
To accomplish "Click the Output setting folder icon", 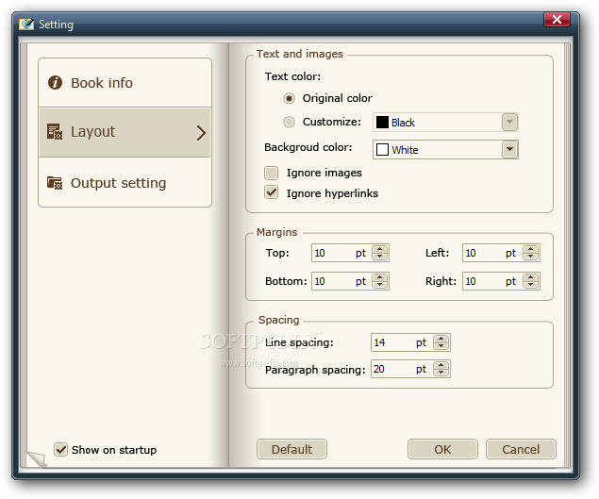I will tap(55, 183).
